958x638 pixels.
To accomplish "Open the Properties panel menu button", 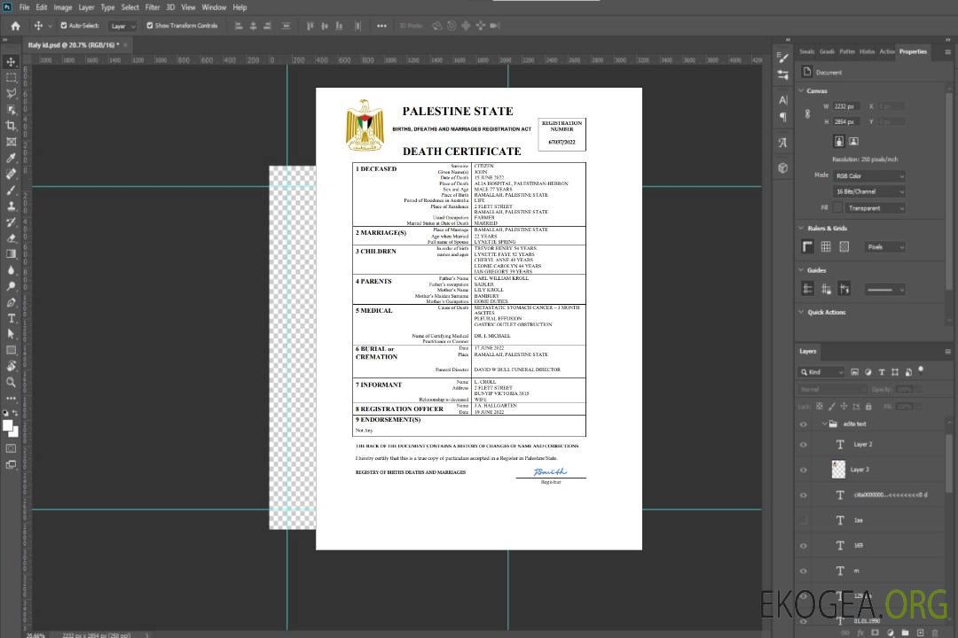I will [x=947, y=52].
